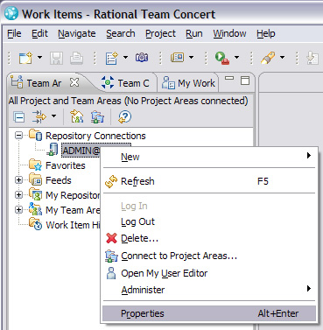Click the Save disk icon in toolbar
323x330 pixels.
tap(56, 58)
